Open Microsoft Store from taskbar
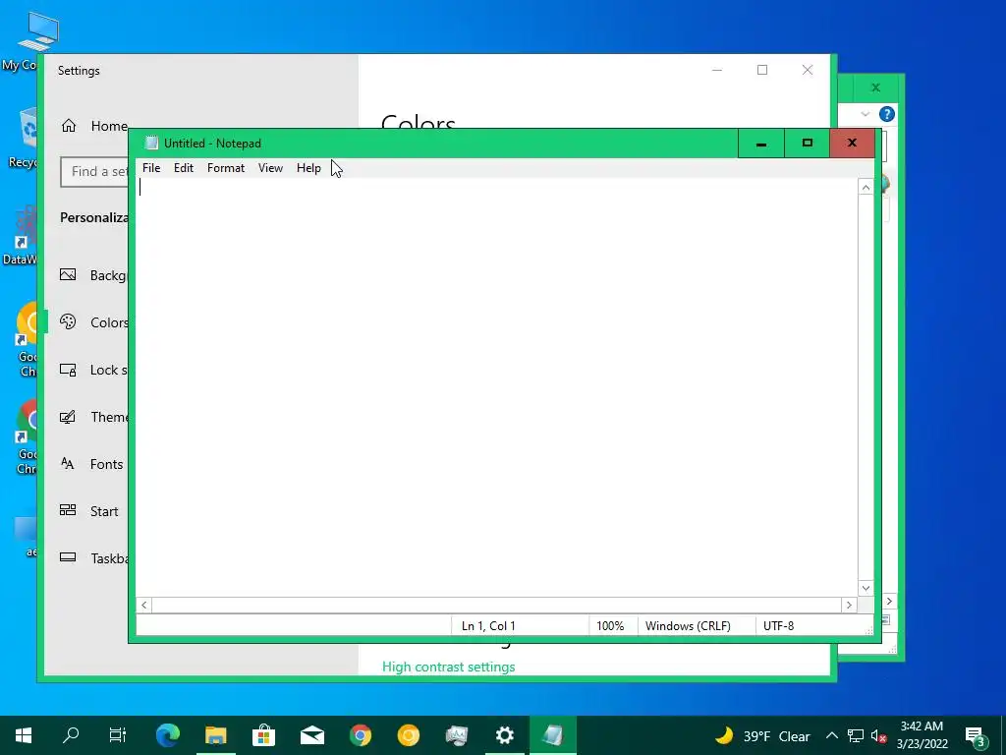This screenshot has width=1006, height=755. point(263,735)
